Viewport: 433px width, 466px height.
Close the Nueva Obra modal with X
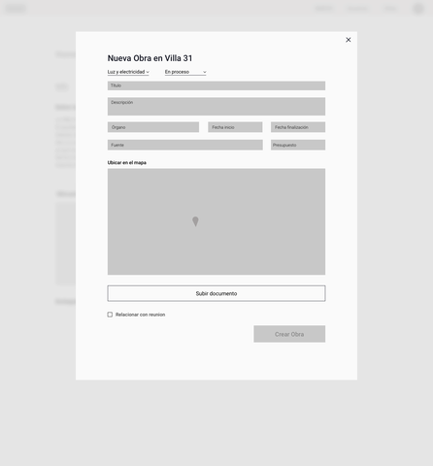coord(349,40)
